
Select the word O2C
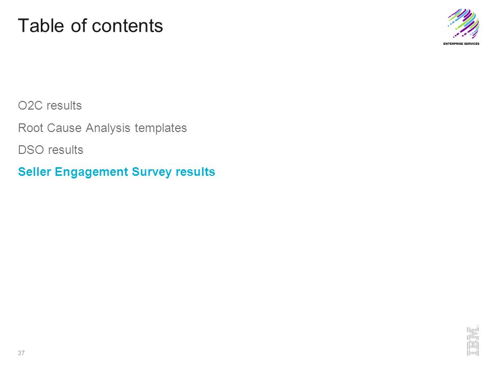pos(30,106)
